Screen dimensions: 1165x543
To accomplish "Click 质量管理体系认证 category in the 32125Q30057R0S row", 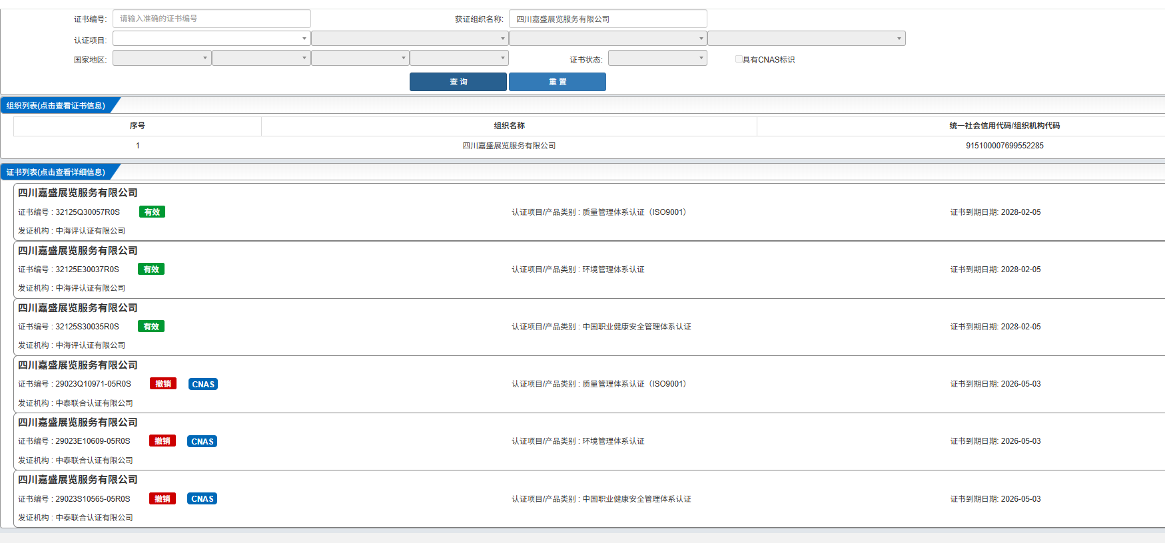I will pos(635,212).
